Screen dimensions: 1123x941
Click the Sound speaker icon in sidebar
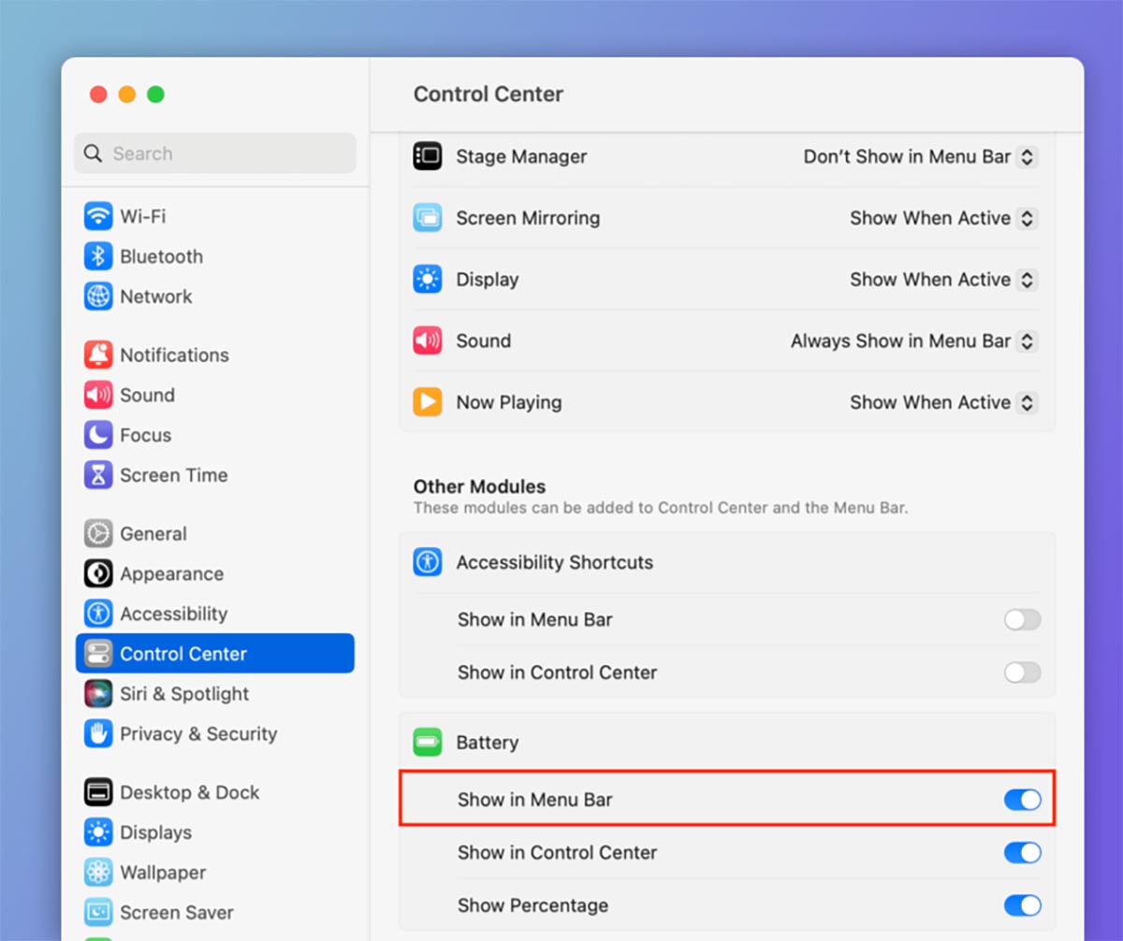[98, 395]
